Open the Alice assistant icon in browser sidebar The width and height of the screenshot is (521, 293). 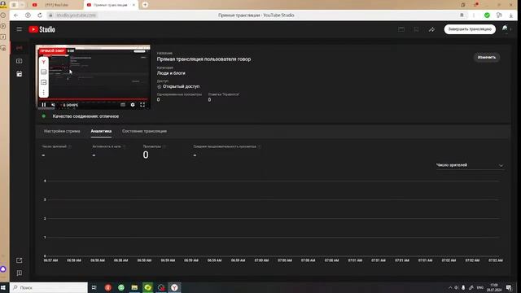pos(3,269)
